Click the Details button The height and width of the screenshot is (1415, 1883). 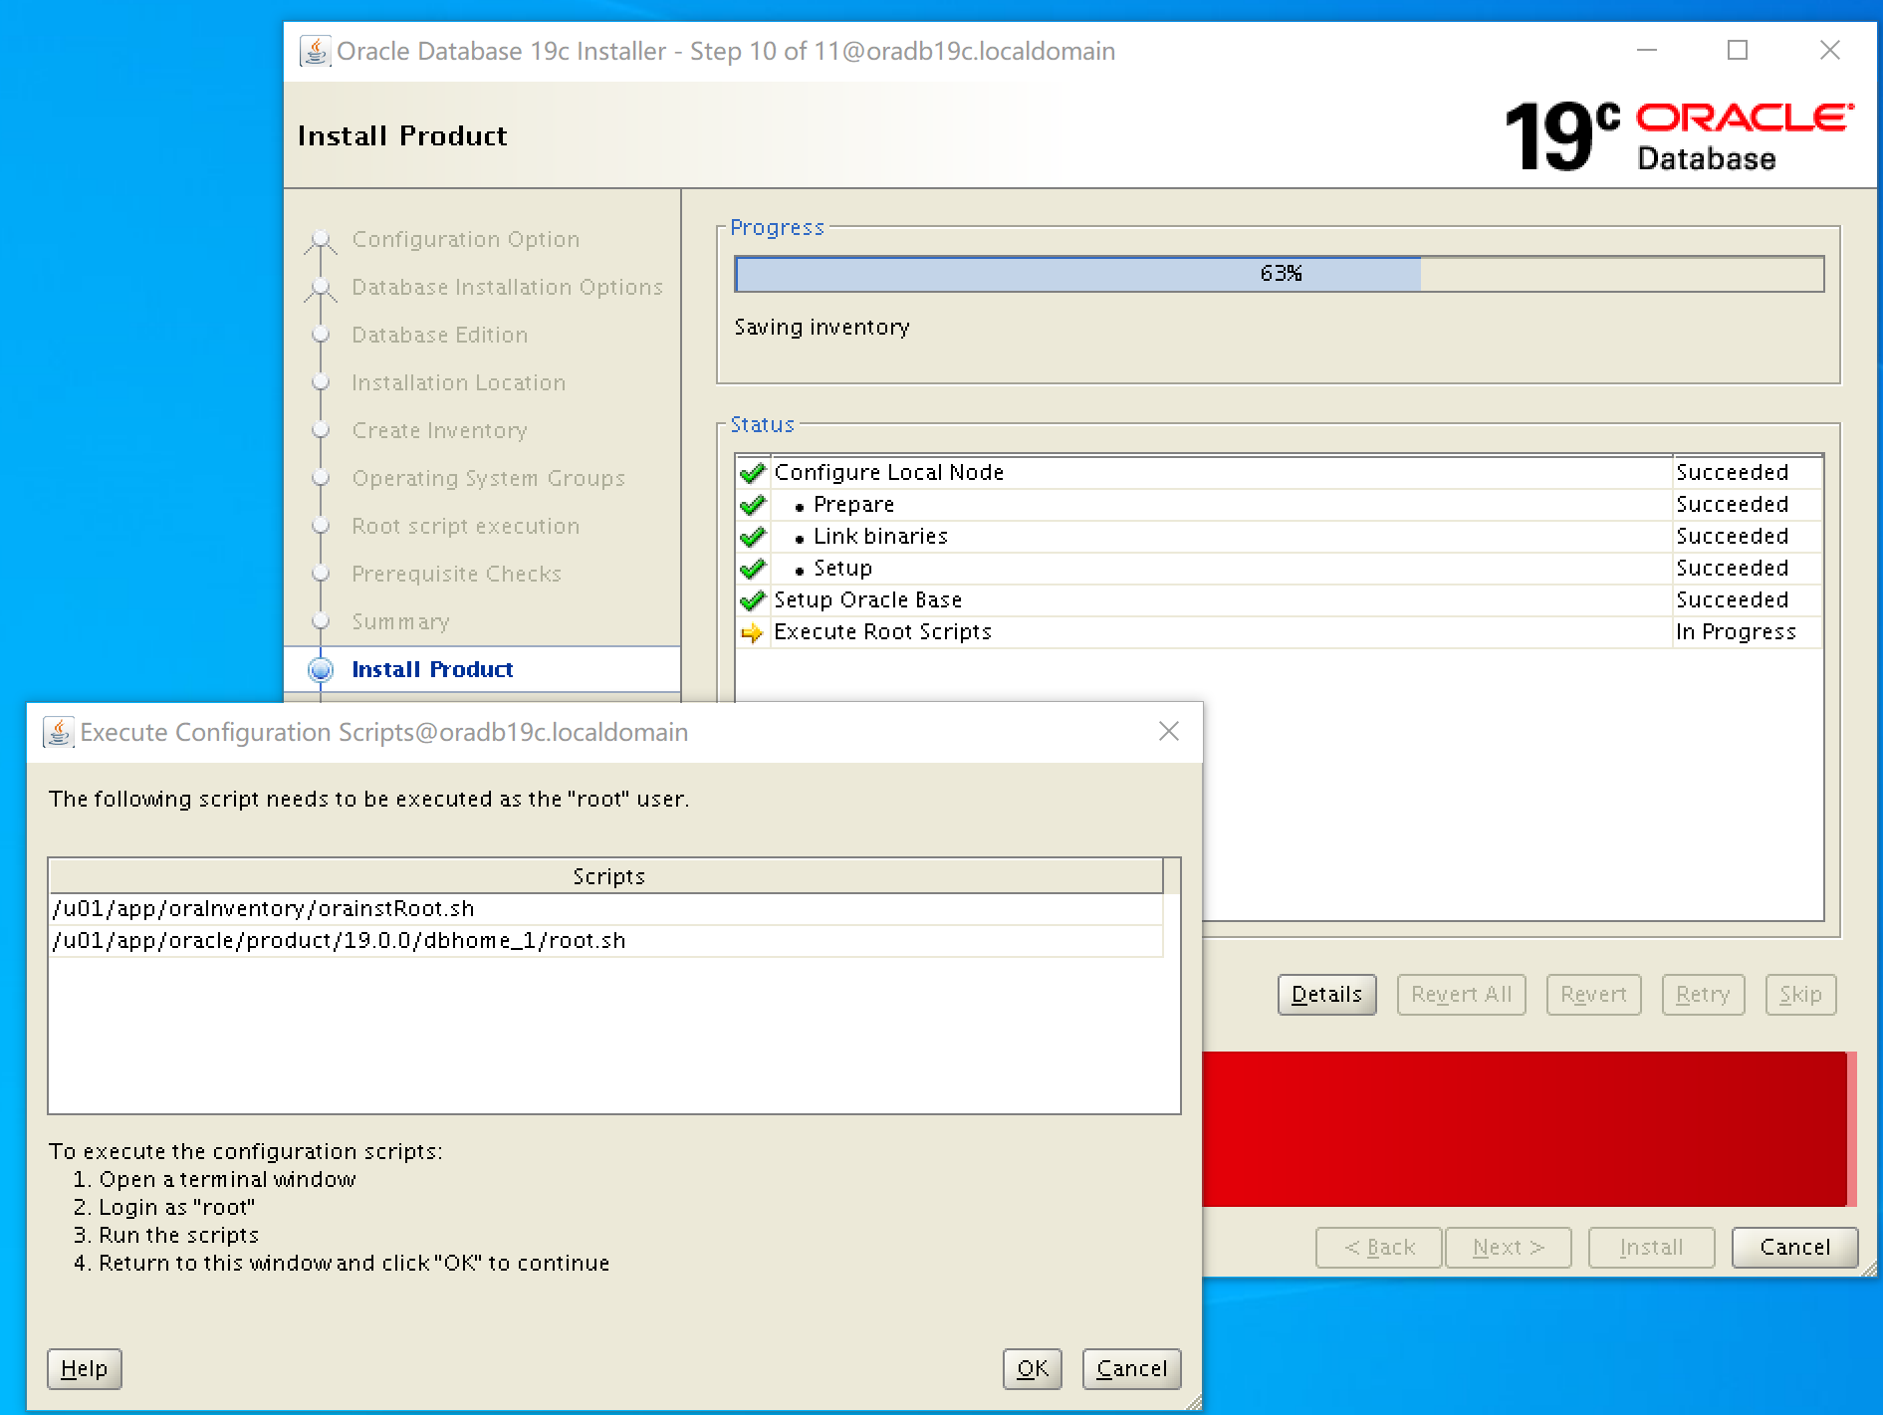pyautogui.click(x=1327, y=995)
